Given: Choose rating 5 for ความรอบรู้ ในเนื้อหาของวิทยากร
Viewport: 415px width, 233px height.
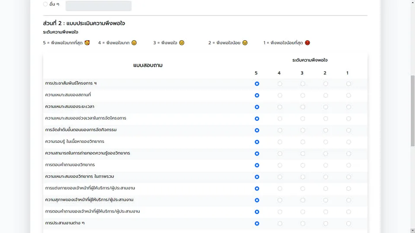Looking at the screenshot, I should click(257, 142).
